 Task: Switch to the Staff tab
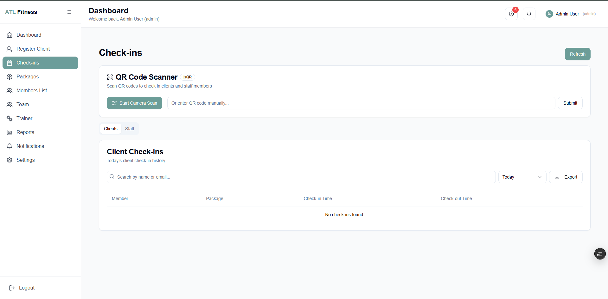[130, 129]
